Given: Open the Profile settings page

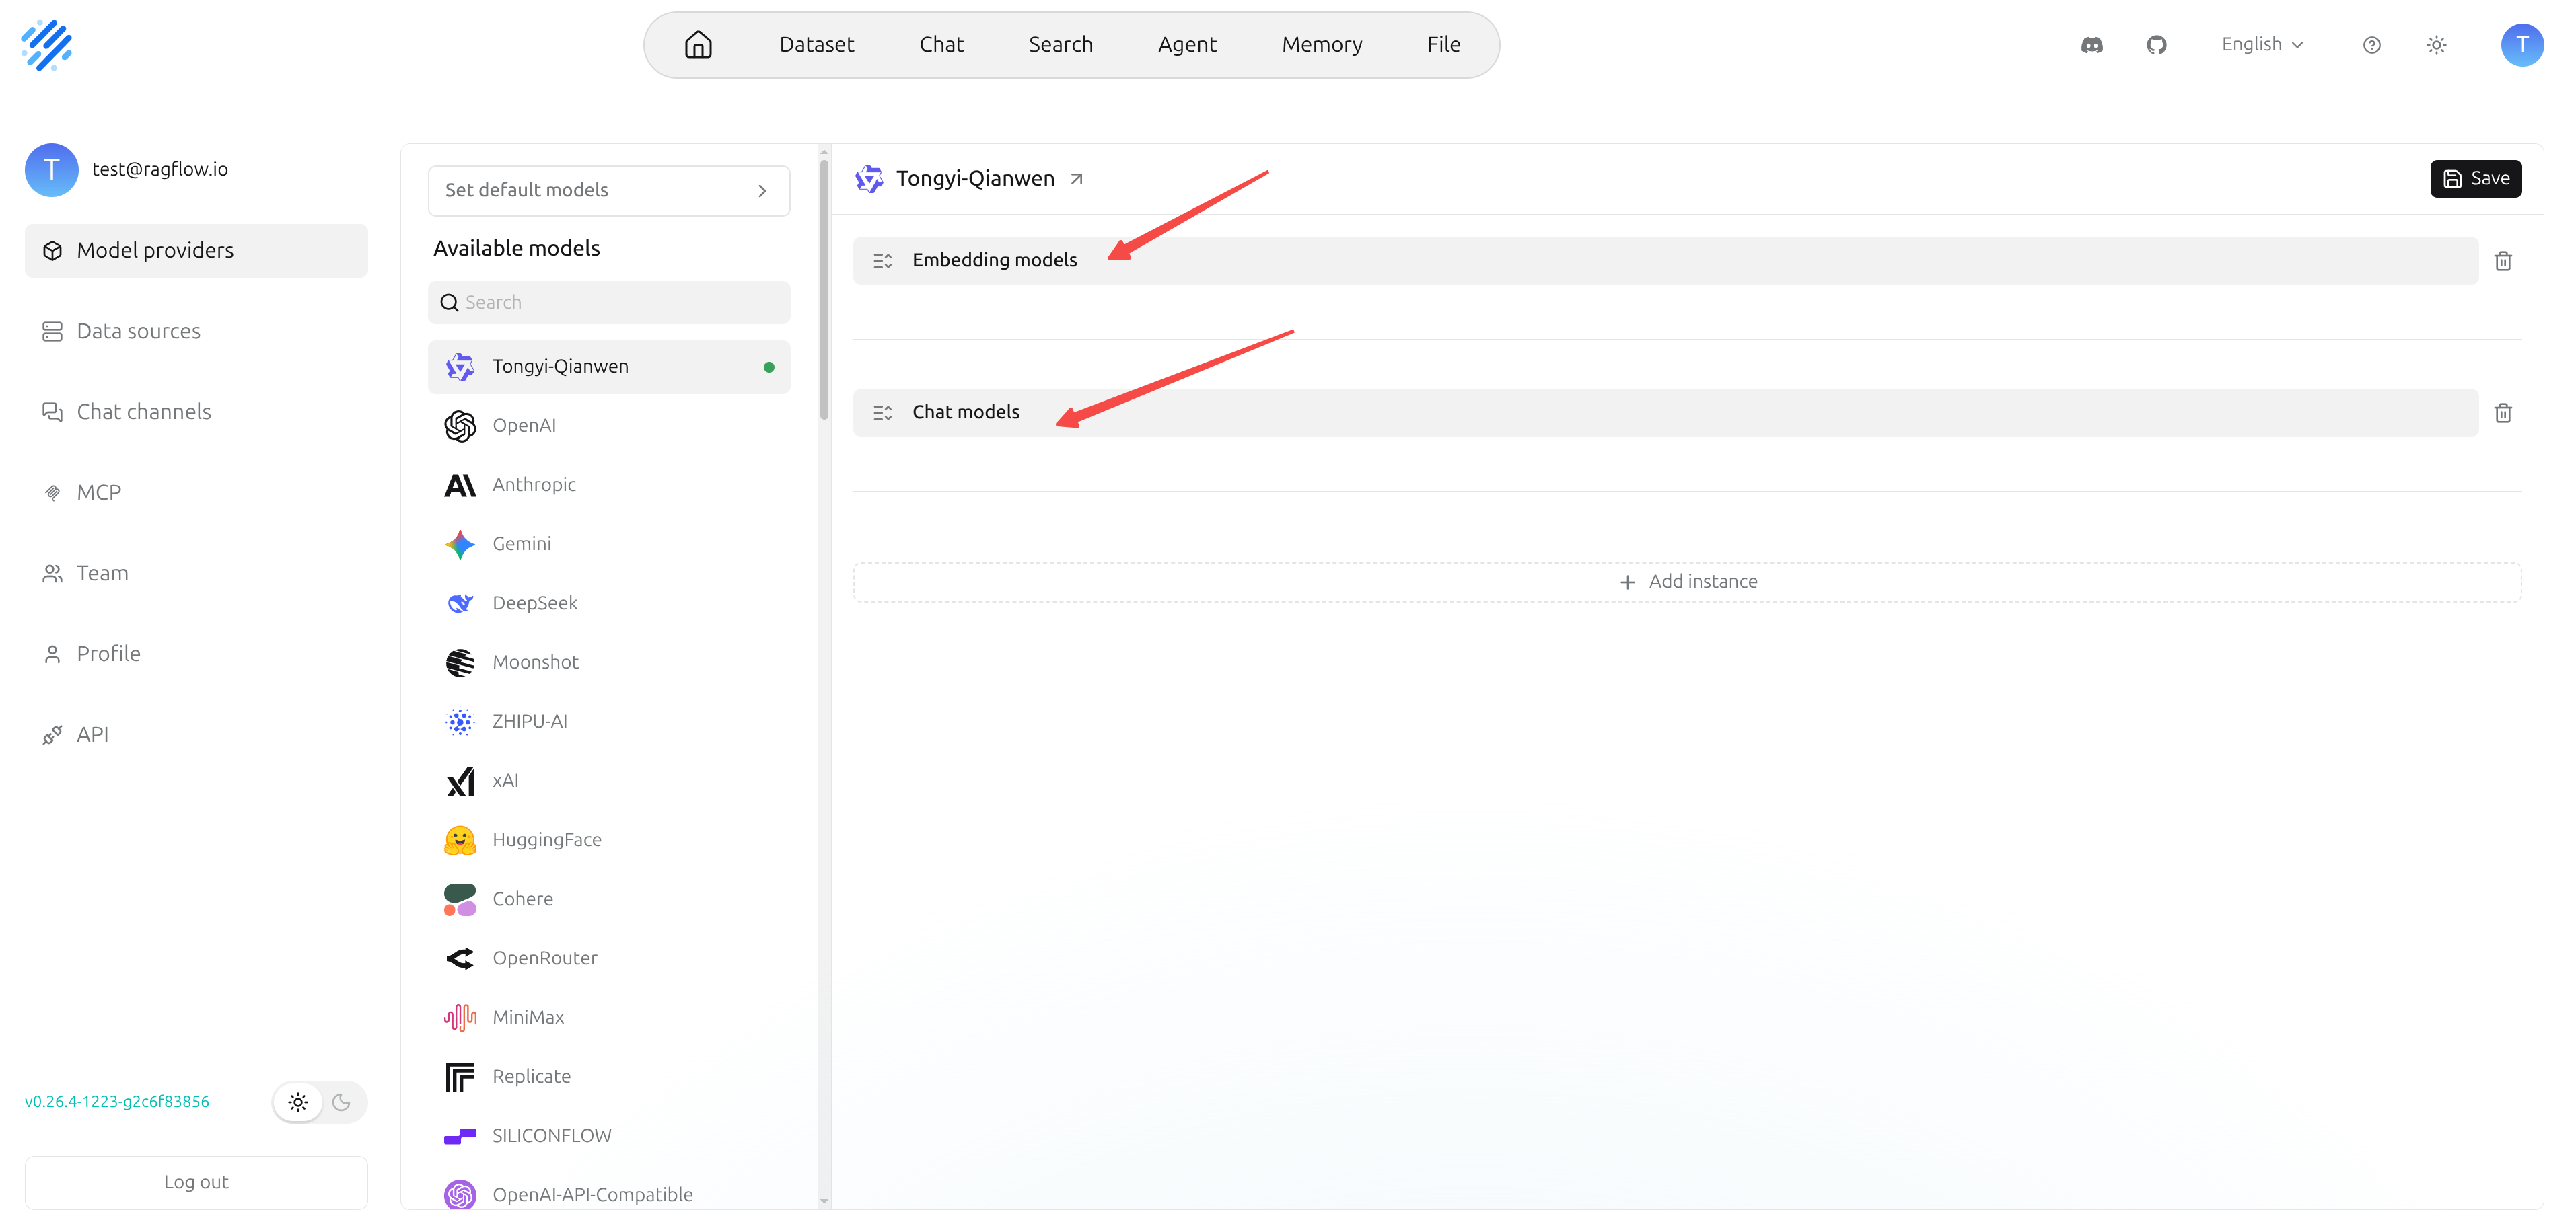Looking at the screenshot, I should (x=196, y=654).
